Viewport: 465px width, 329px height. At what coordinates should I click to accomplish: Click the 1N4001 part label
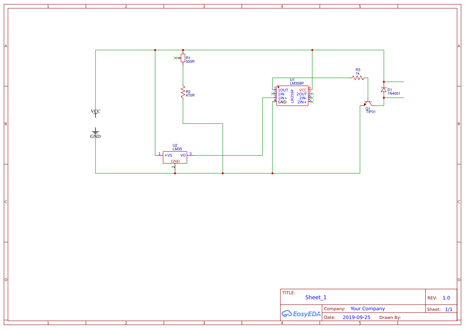click(394, 93)
